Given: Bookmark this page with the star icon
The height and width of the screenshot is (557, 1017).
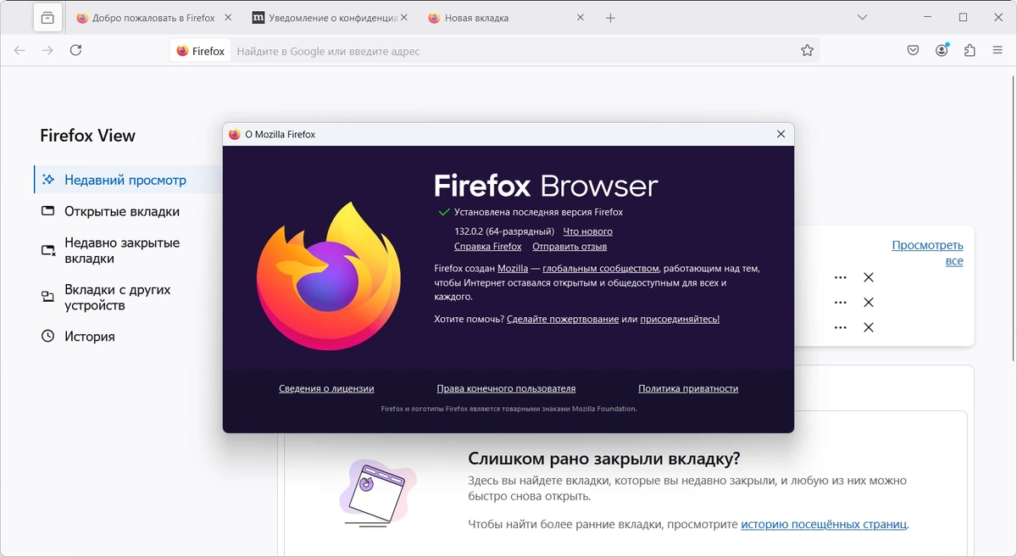Looking at the screenshot, I should [807, 51].
